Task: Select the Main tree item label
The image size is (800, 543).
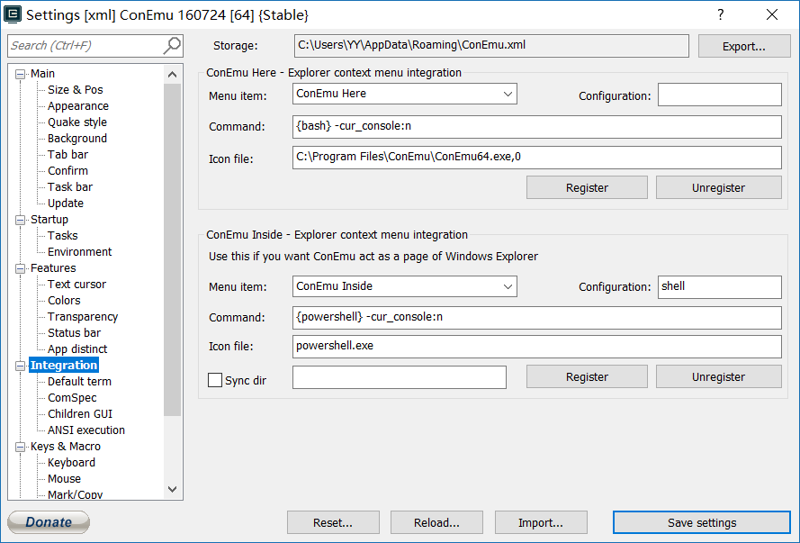Action: 42,74
